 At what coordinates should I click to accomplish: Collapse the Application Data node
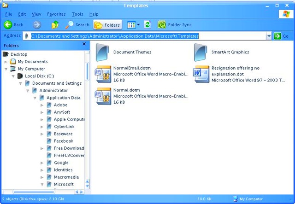[35, 98]
